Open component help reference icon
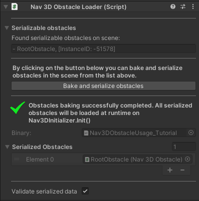199x201 pixels. pyautogui.click(x=173, y=6)
